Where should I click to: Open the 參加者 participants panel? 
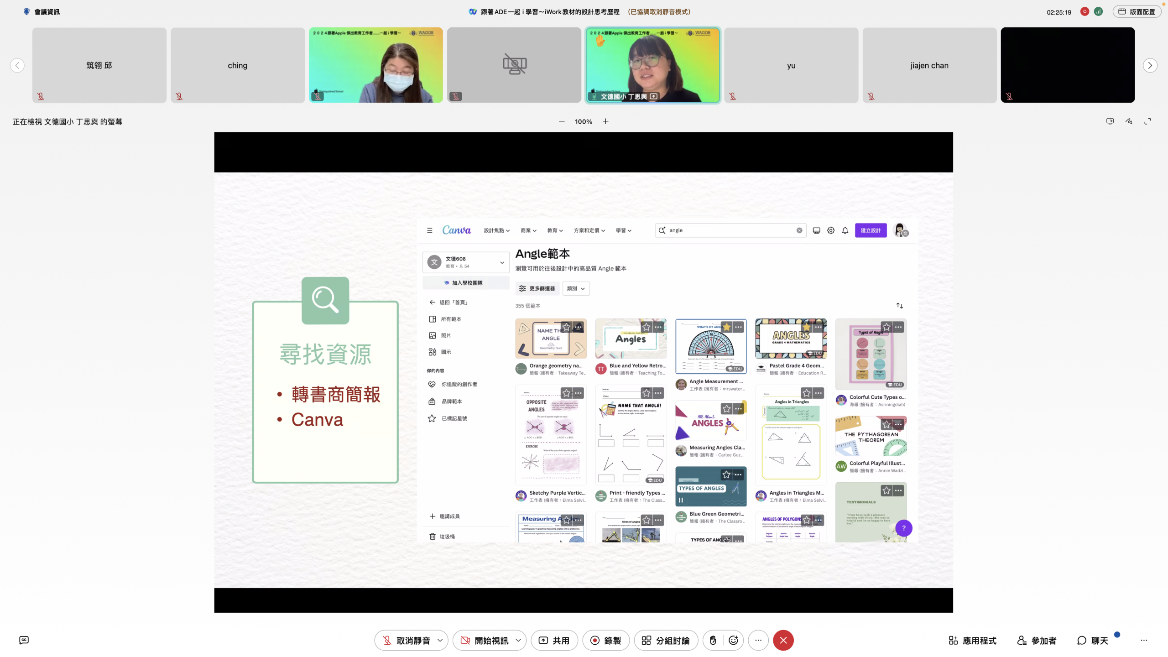1037,640
